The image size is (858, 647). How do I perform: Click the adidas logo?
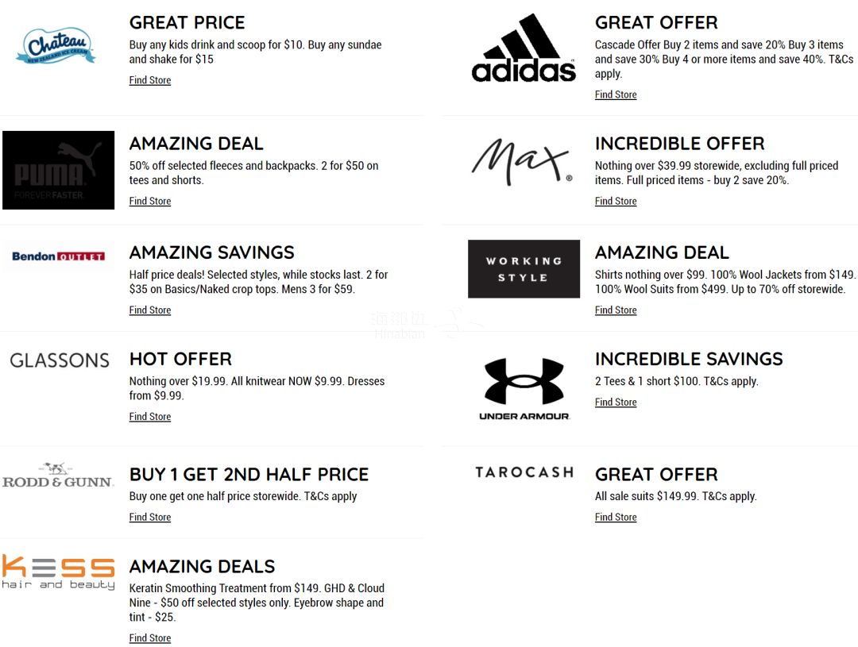[x=524, y=48]
